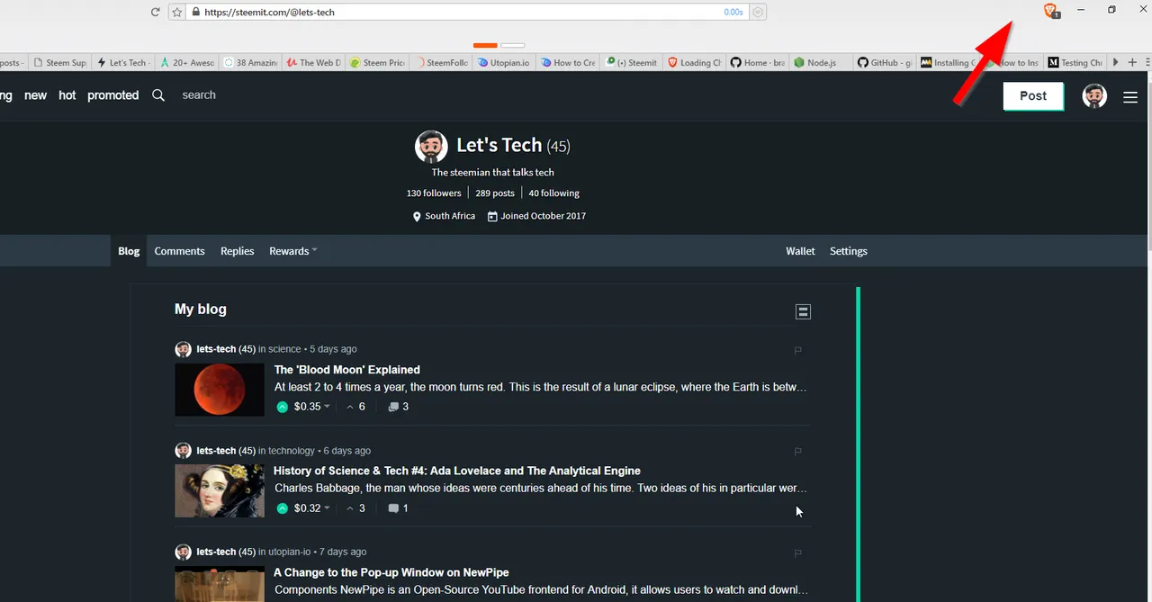Switch to the '38 Amazin' tab
The image size is (1152, 602).
pyautogui.click(x=250, y=63)
